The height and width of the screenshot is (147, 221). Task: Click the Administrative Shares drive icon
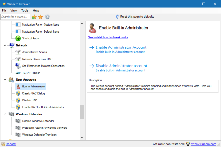click(x=18, y=52)
